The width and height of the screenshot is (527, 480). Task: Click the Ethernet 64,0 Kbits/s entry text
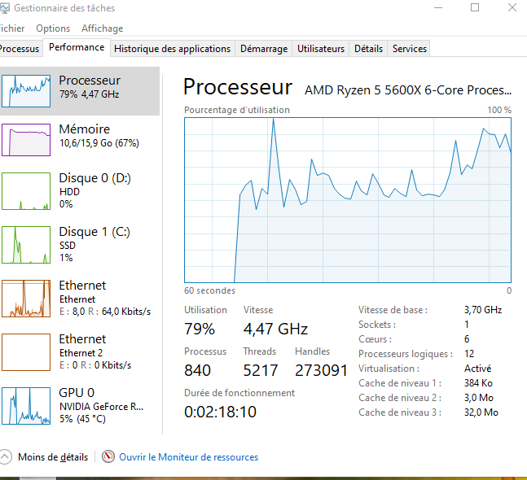[x=105, y=299]
